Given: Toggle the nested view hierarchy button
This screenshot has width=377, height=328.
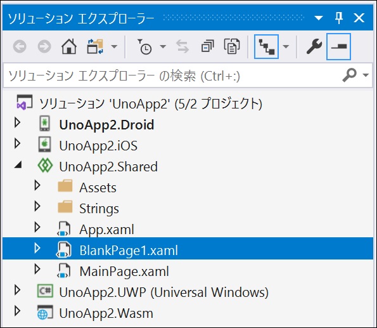Looking at the screenshot, I should [x=266, y=46].
